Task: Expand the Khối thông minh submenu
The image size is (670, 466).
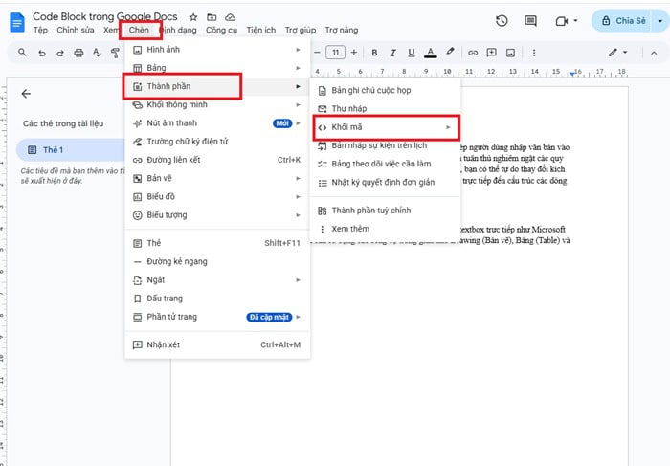Action: pyautogui.click(x=217, y=104)
